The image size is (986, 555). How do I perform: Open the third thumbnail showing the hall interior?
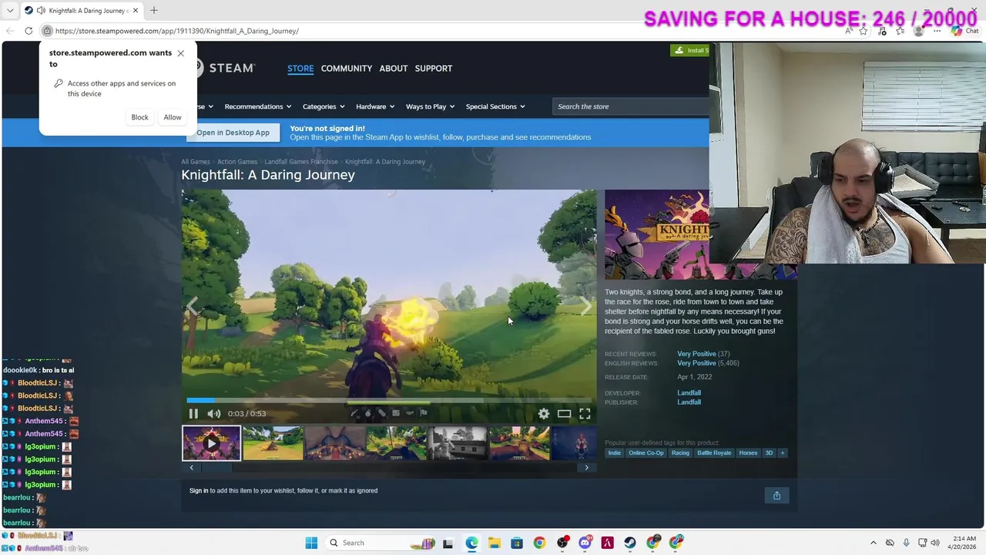tap(335, 443)
